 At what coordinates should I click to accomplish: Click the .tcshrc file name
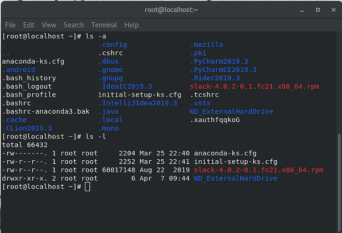point(204,95)
